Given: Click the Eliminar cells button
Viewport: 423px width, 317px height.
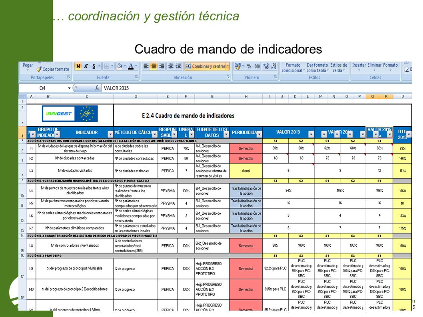Looking at the screenshot, I should [375, 68].
